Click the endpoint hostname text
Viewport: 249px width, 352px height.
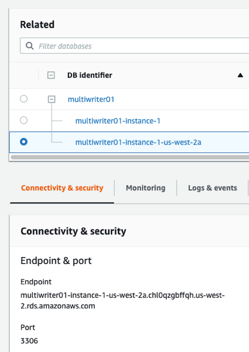click(122, 301)
